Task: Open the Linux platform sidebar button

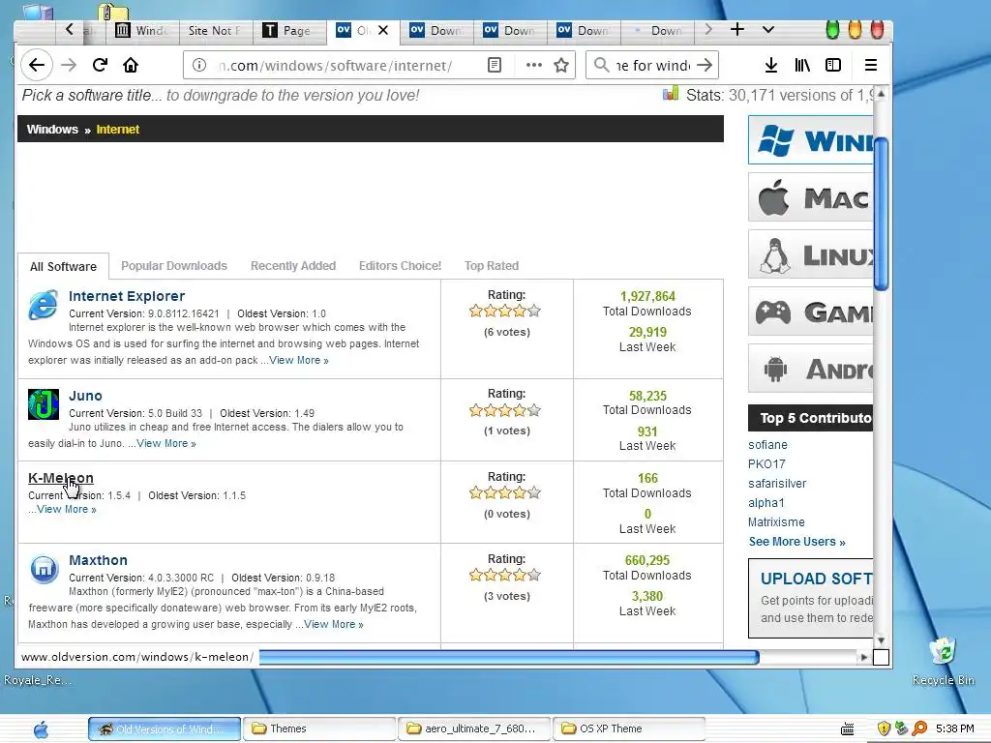Action: (811, 254)
